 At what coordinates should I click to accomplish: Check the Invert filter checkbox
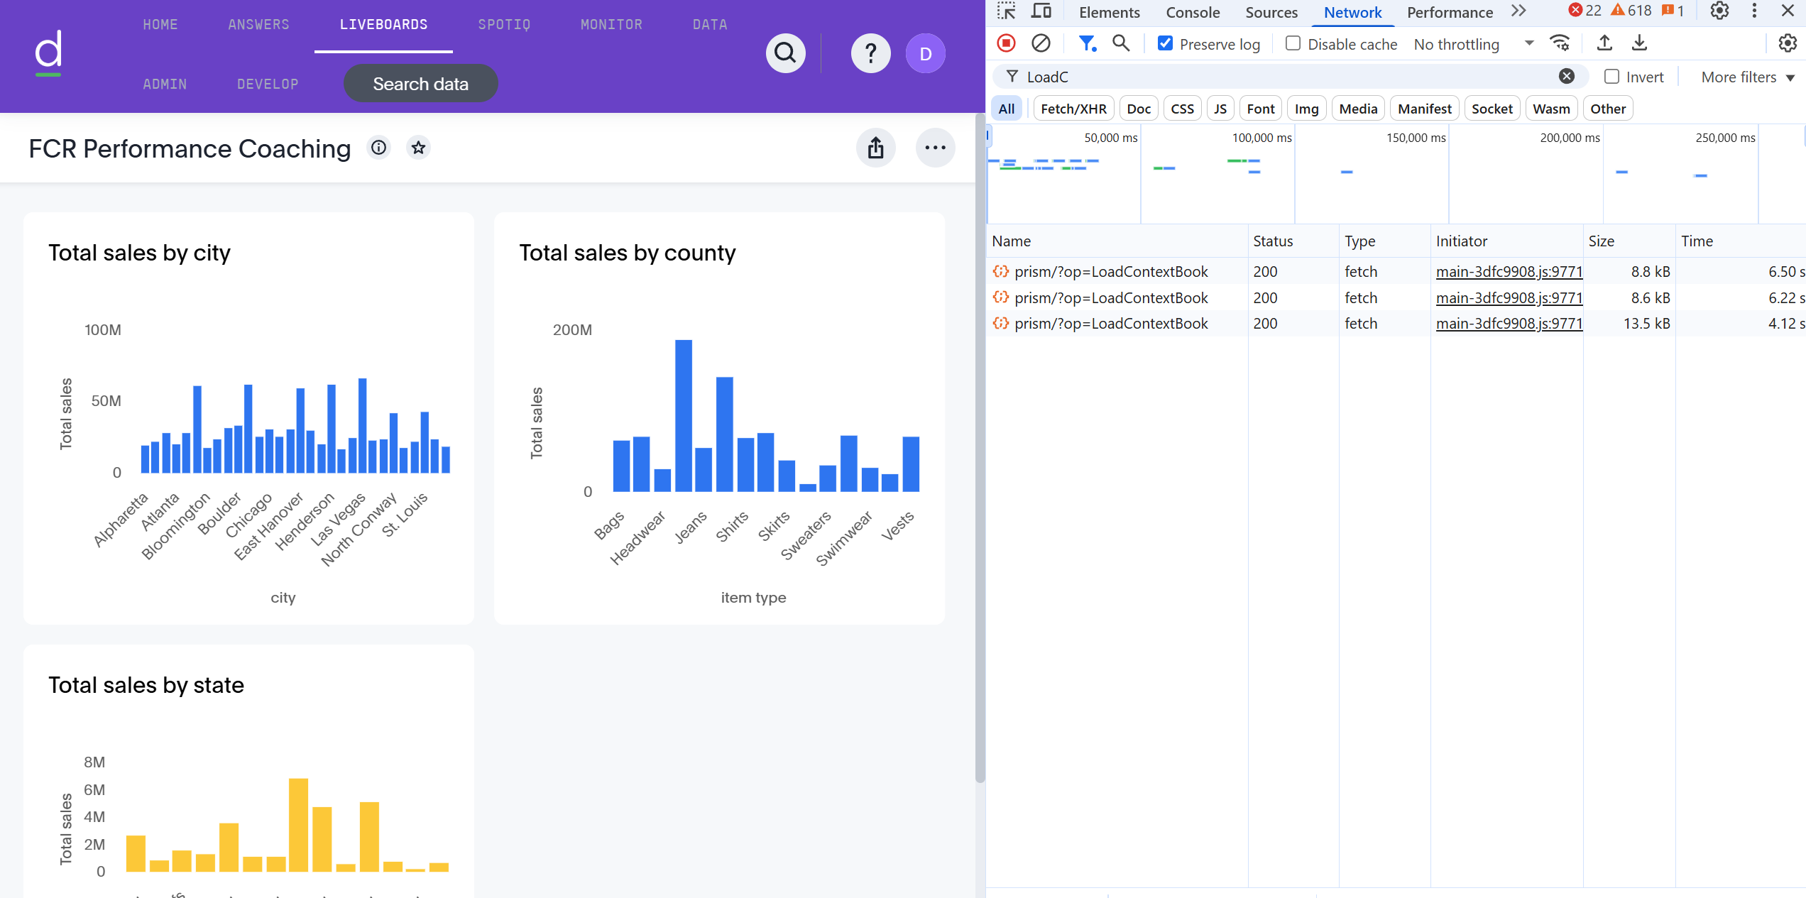[1612, 77]
